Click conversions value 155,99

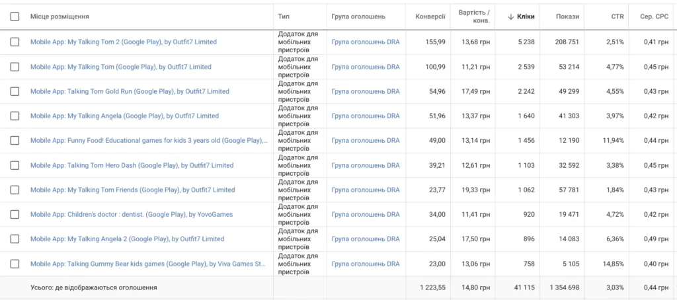click(x=436, y=42)
